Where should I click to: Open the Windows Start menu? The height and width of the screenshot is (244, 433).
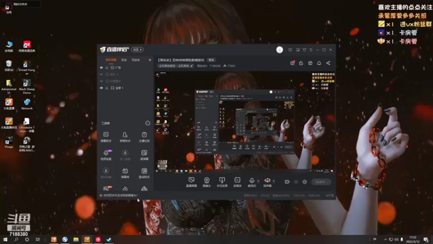pos(5,240)
